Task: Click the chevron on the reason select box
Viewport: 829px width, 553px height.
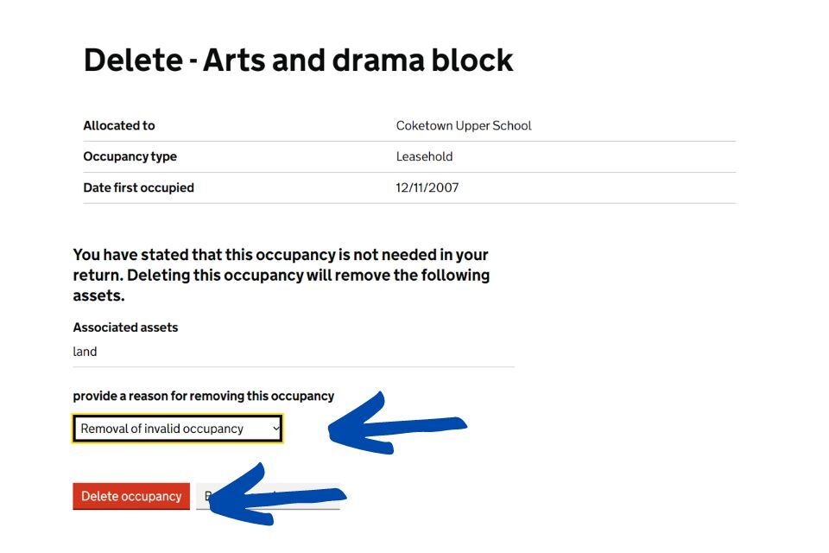Action: click(x=275, y=429)
